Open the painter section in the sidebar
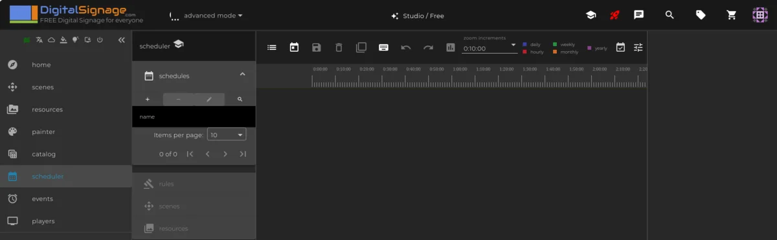The image size is (777, 240). coord(65,132)
